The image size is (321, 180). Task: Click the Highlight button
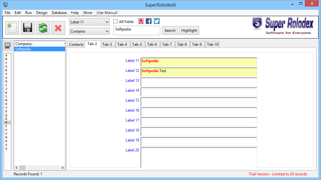point(189,30)
